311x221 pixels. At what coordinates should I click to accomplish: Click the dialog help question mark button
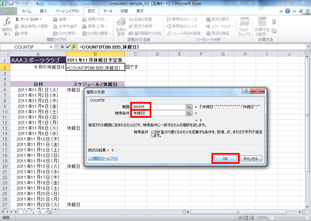[x=246, y=91]
